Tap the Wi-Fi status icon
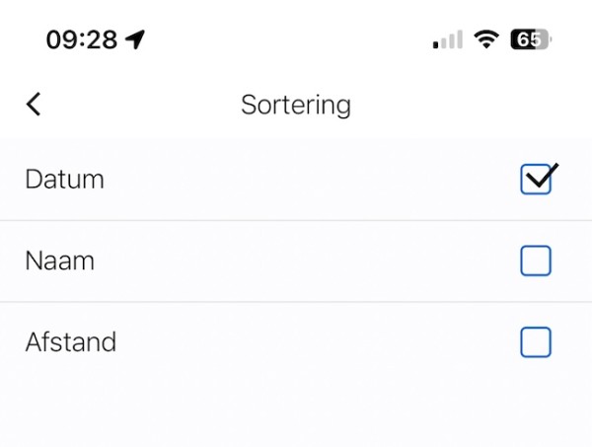The width and height of the screenshot is (592, 447). (485, 39)
